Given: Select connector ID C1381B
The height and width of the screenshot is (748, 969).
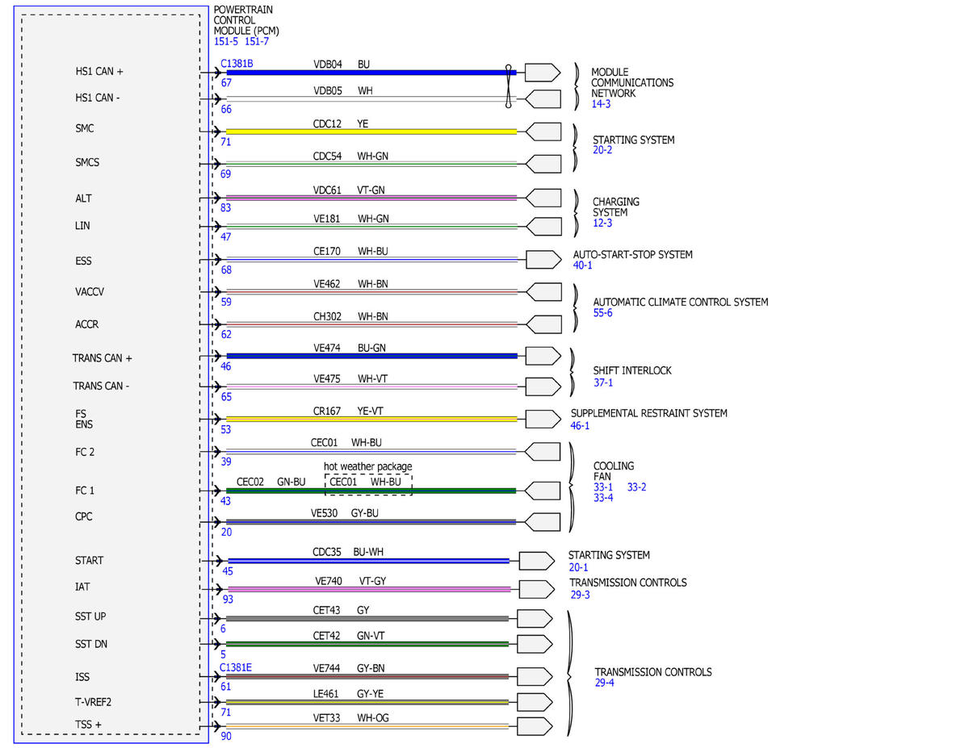Looking at the screenshot, I should (x=237, y=62).
